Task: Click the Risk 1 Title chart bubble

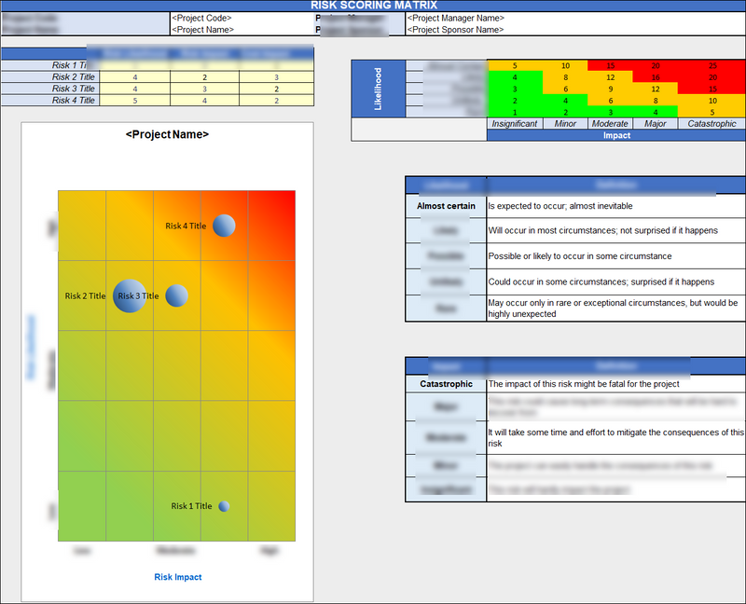Action: pyautogui.click(x=222, y=506)
